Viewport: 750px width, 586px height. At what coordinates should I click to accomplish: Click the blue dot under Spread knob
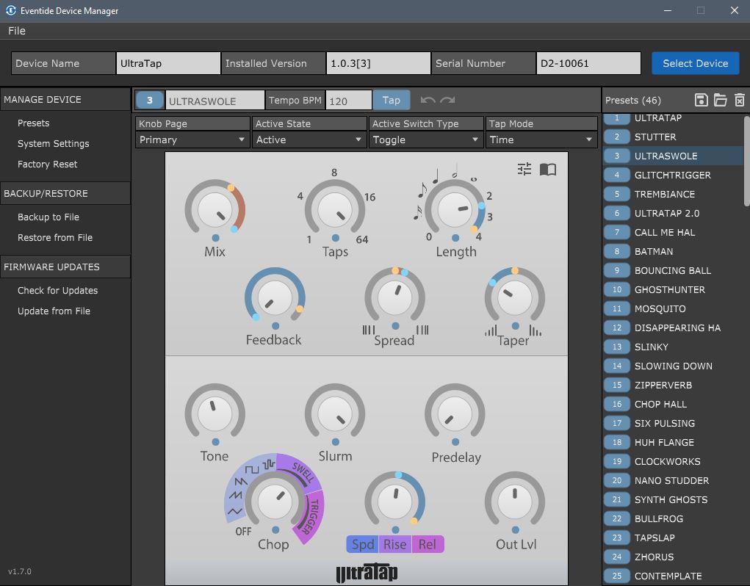(395, 326)
